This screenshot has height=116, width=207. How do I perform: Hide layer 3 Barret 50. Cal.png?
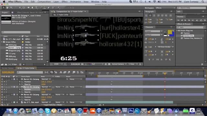pos(2,94)
